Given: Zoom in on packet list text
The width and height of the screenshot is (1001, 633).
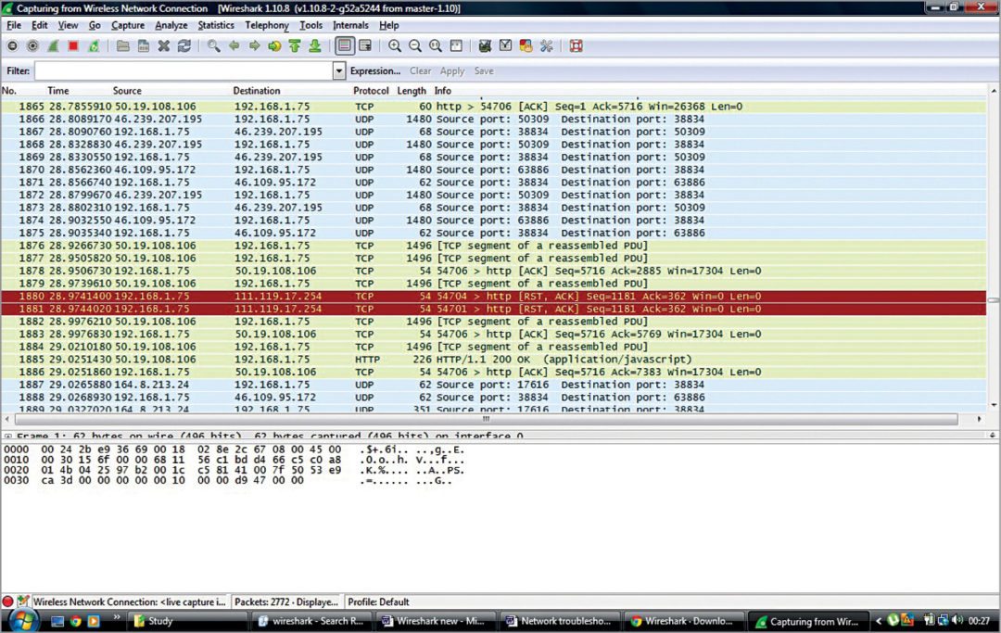Looking at the screenshot, I should 395,45.
